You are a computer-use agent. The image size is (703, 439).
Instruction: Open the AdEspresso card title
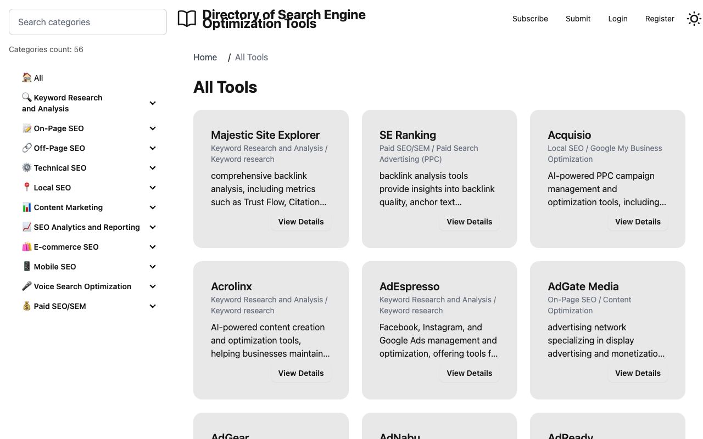pyautogui.click(x=409, y=286)
